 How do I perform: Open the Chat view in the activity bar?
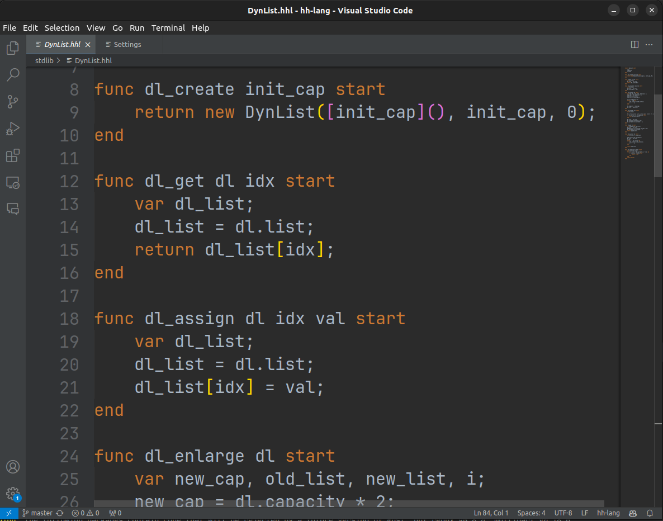tap(13, 209)
